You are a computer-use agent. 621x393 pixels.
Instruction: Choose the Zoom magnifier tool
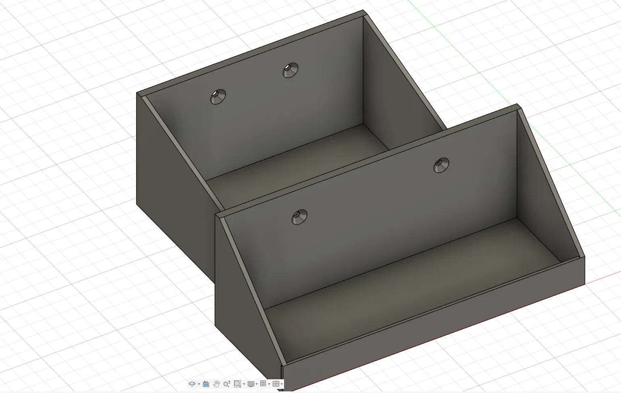[227, 384]
